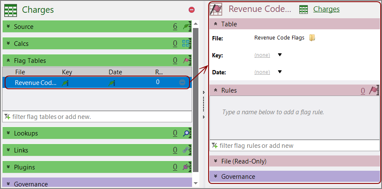The width and height of the screenshot is (382, 189).
Task: Click the filter-add icon in flag rules field
Action: click(215, 146)
